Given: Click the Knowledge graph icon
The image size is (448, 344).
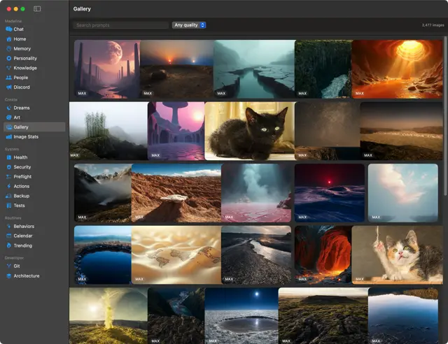Looking at the screenshot, I should coord(9,68).
